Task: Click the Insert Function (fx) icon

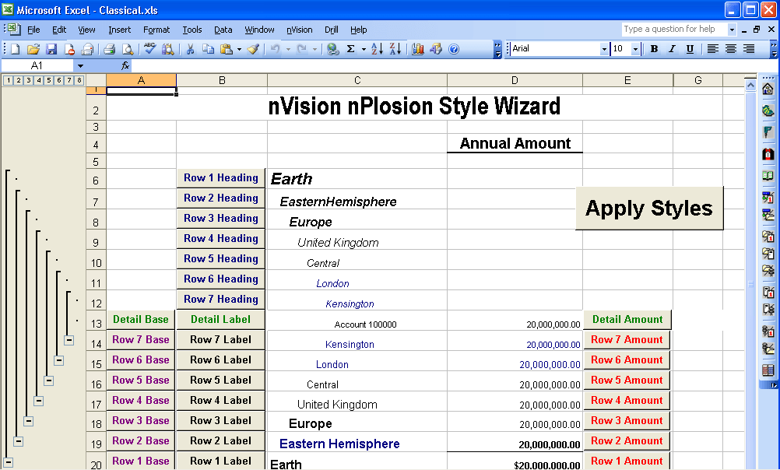Action: point(125,65)
